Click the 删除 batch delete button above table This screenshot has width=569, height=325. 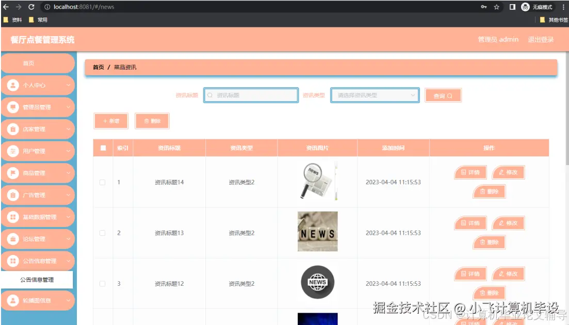tap(152, 121)
